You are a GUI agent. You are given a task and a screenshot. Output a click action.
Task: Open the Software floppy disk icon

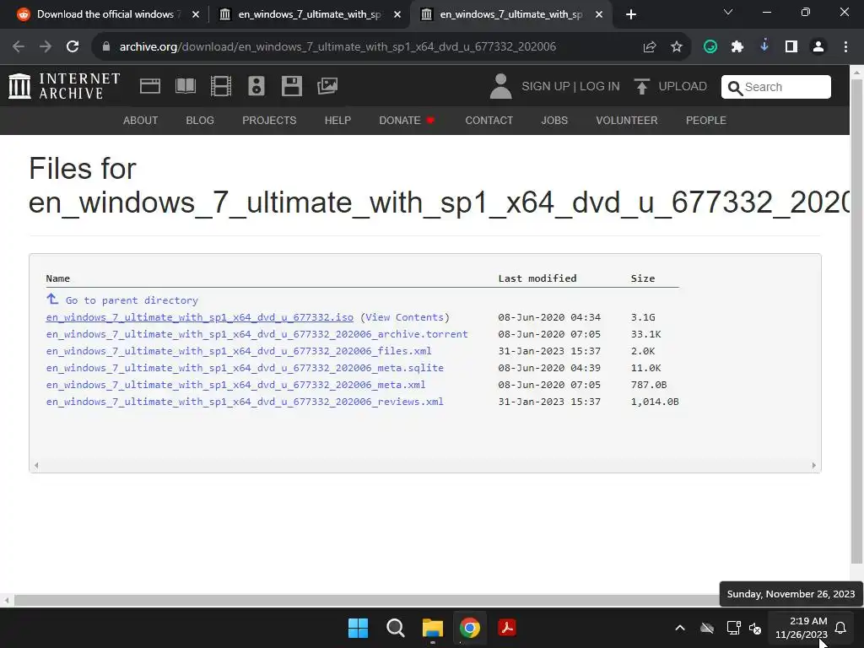click(291, 86)
